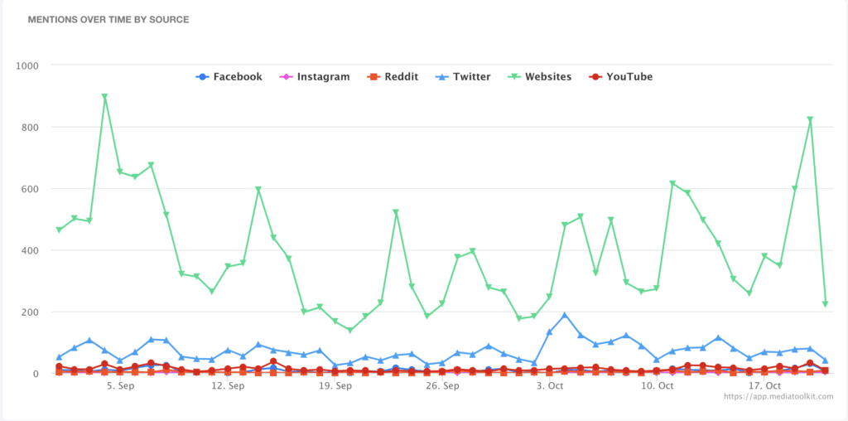
Task: Click the Facebook blue circle legend marker
Action: tap(202, 77)
